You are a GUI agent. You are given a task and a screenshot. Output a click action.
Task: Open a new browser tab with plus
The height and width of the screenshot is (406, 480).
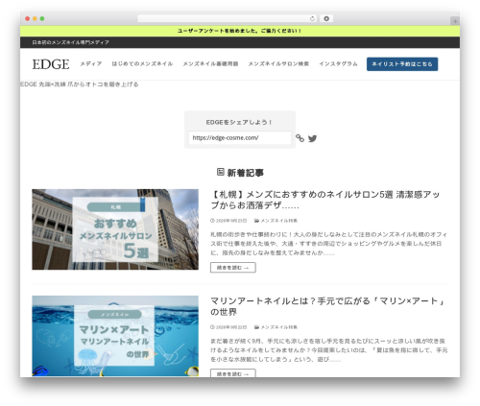coord(455,21)
